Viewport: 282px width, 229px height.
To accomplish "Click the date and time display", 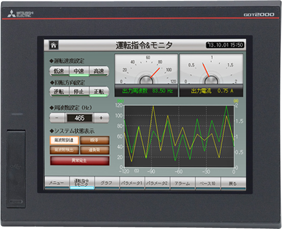I will [x=225, y=45].
